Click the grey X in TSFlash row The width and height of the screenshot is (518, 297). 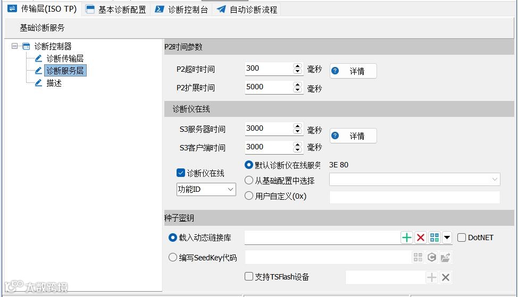pos(446,277)
